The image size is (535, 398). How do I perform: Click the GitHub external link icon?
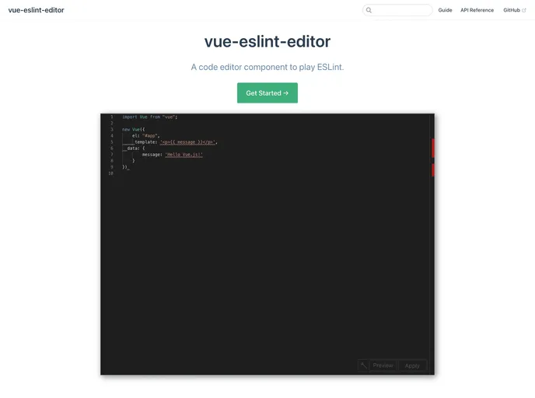pos(524,10)
